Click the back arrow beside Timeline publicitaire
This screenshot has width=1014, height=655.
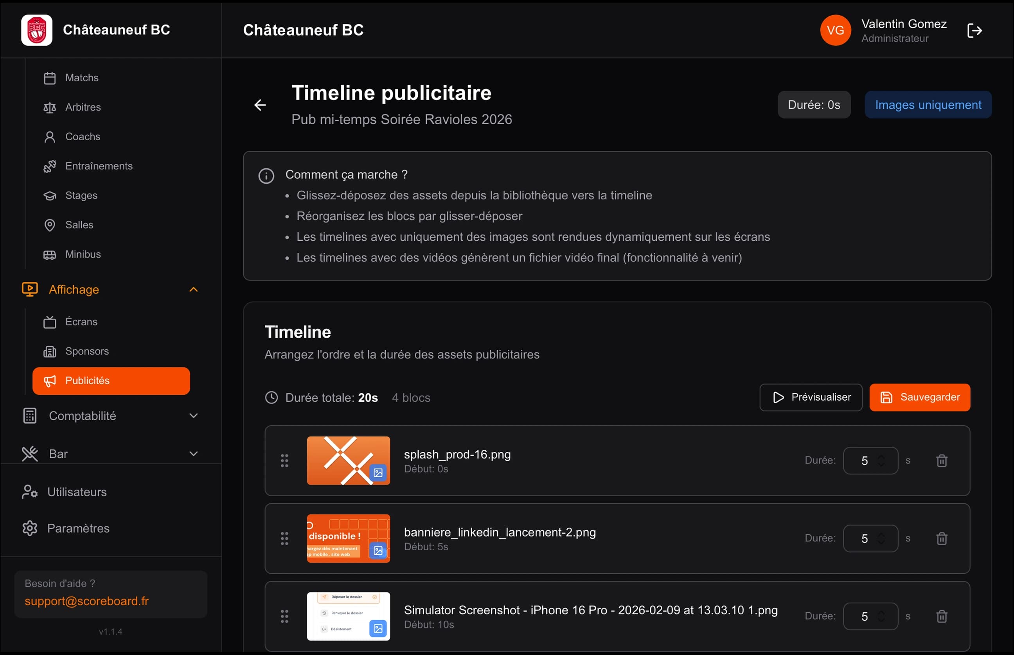click(260, 105)
